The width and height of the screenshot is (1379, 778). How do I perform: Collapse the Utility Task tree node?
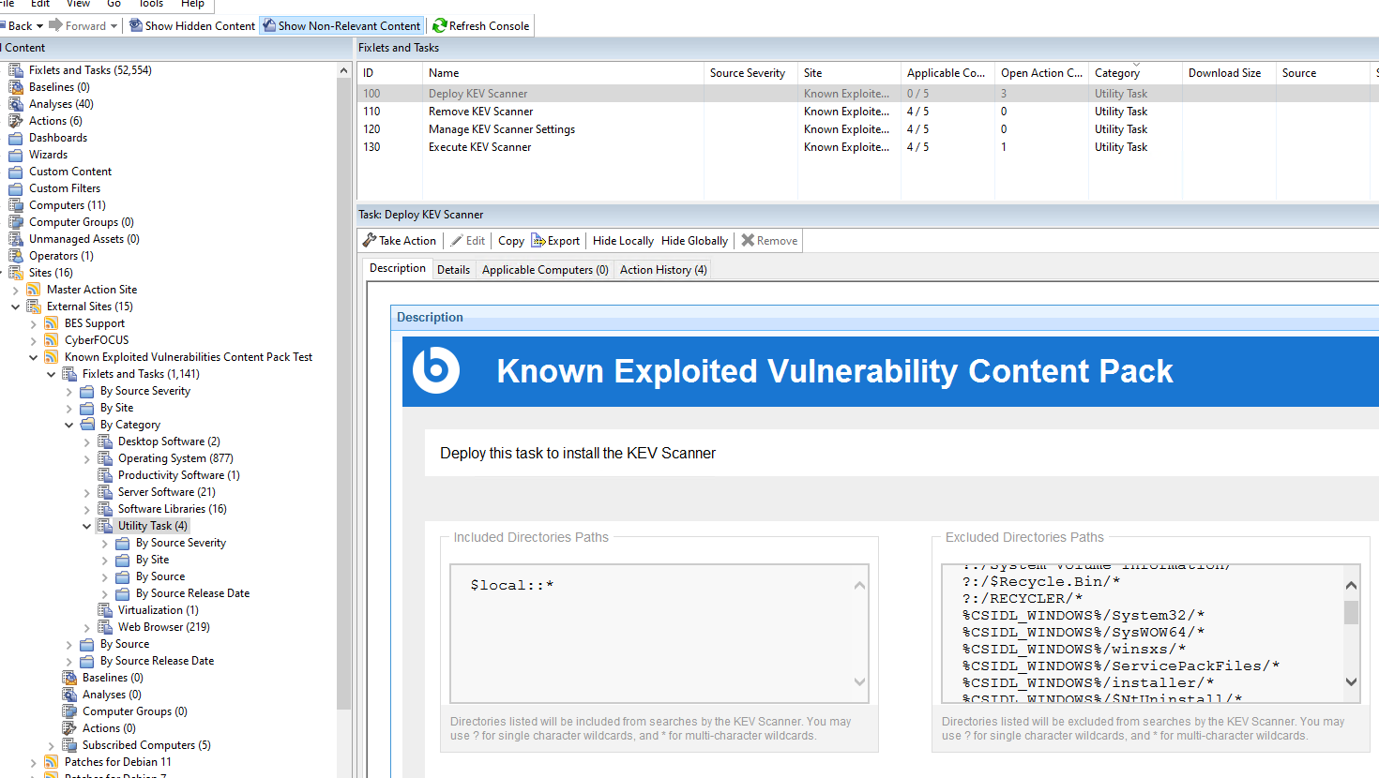coord(87,526)
